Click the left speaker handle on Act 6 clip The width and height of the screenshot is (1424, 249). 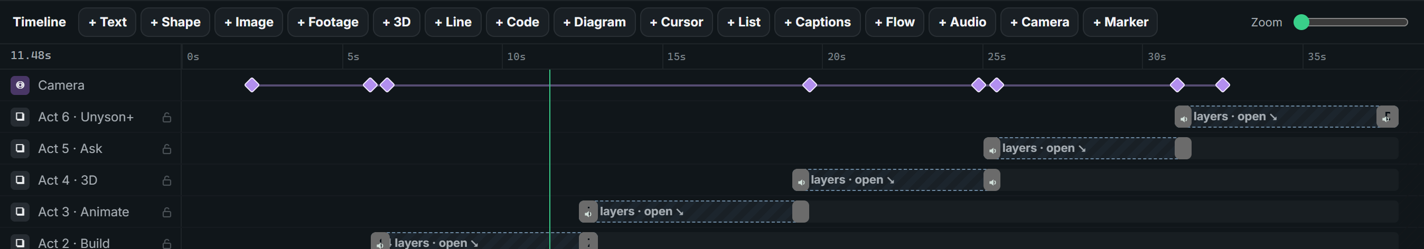[1183, 117]
